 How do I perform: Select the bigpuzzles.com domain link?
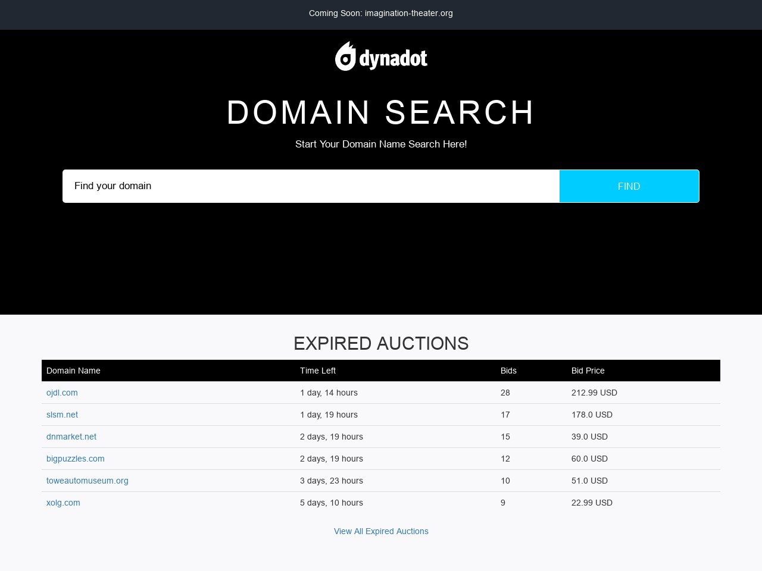pos(76,459)
